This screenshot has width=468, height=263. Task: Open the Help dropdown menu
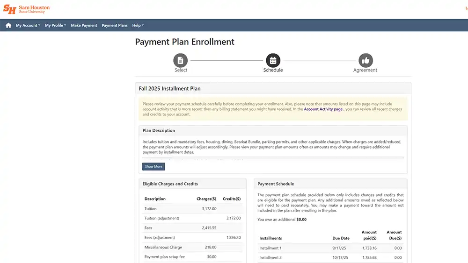click(x=138, y=25)
